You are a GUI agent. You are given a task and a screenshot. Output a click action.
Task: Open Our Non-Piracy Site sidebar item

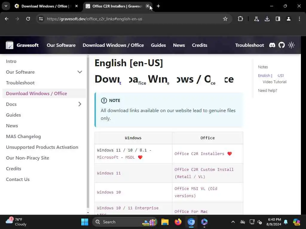[x=27, y=158]
